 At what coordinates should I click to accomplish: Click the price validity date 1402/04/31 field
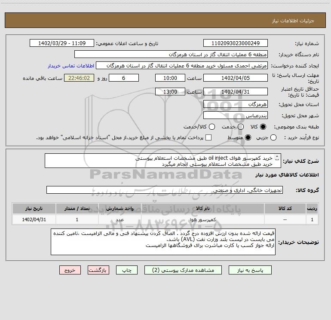coord(236,91)
